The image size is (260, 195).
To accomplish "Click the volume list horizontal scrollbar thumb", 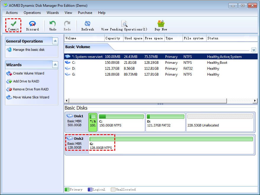I will (148, 100).
